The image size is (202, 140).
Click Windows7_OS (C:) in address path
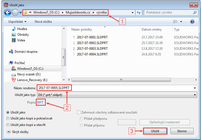[46, 12]
